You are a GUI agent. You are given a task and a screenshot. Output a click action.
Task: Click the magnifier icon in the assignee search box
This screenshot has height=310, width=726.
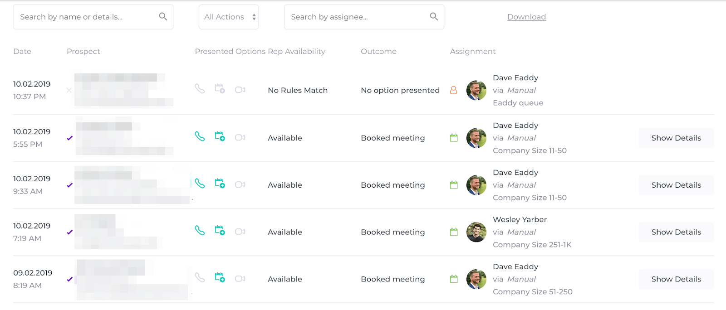coord(434,17)
